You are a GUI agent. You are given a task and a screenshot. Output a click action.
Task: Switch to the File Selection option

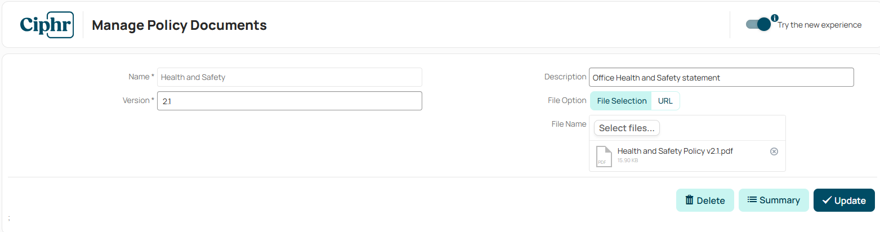coord(622,101)
